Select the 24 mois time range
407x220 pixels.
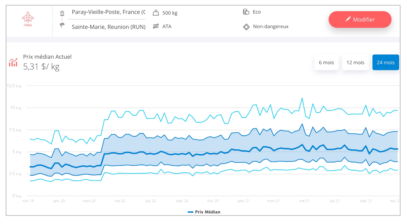point(385,62)
